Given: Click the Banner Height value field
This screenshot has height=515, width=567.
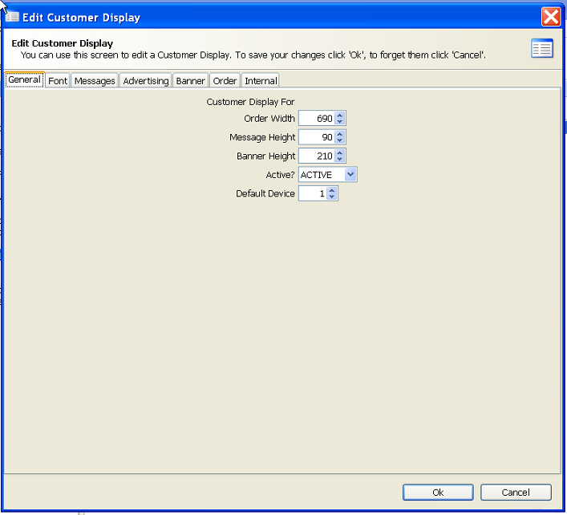Looking at the screenshot, I should pyautogui.click(x=317, y=156).
